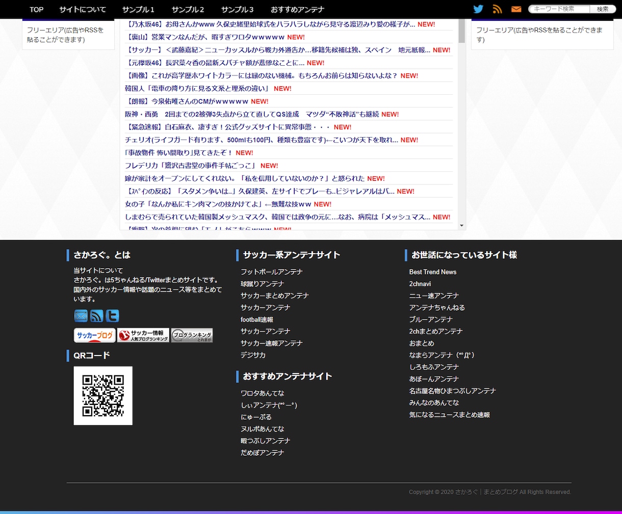Open the フレデリカ「鷺沢古書堂 headline

tap(191, 166)
